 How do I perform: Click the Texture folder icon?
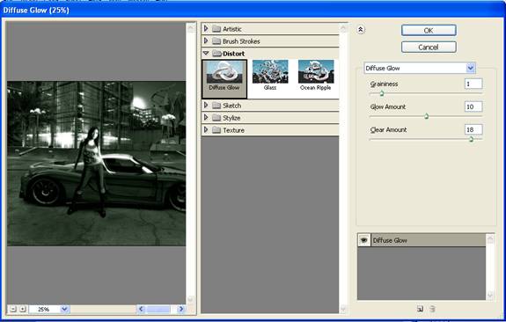pos(216,130)
